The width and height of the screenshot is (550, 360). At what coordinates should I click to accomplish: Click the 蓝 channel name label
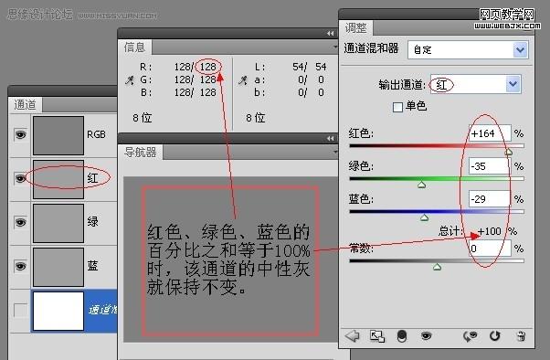point(92,265)
